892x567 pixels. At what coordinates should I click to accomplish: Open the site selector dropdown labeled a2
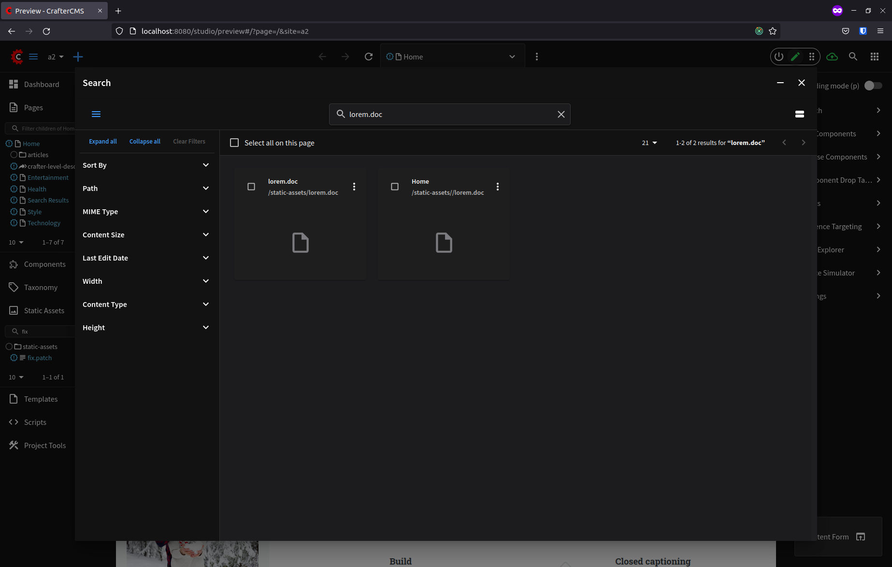(x=55, y=57)
